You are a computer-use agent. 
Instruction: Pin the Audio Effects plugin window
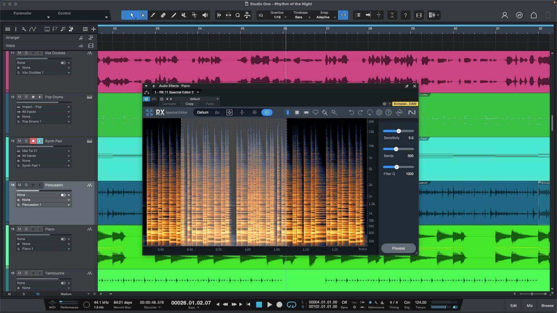tap(407, 86)
